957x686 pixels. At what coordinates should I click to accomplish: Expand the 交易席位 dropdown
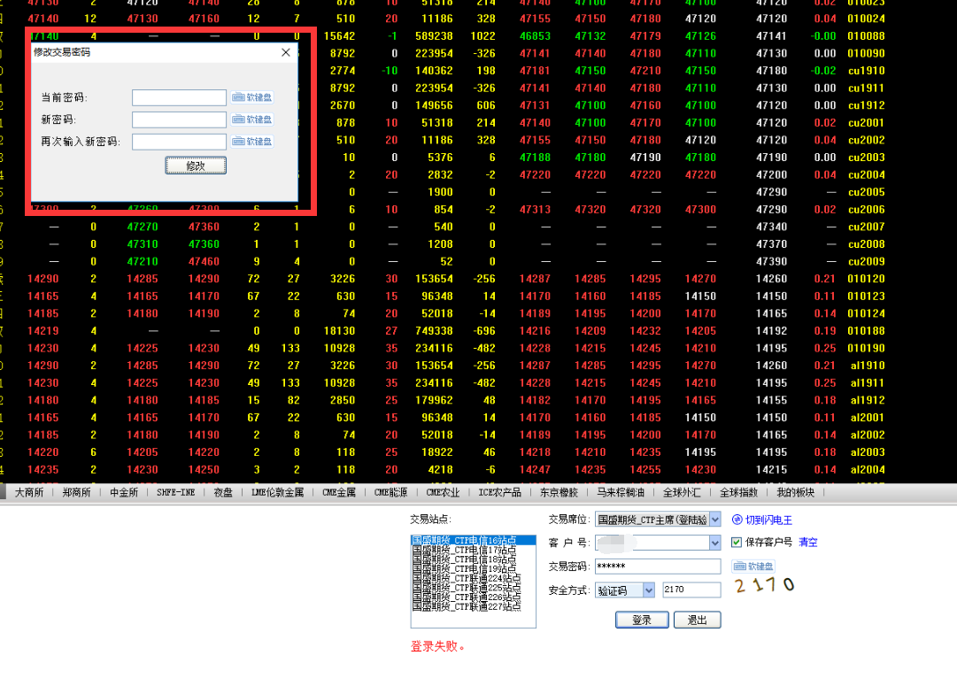tap(714, 520)
